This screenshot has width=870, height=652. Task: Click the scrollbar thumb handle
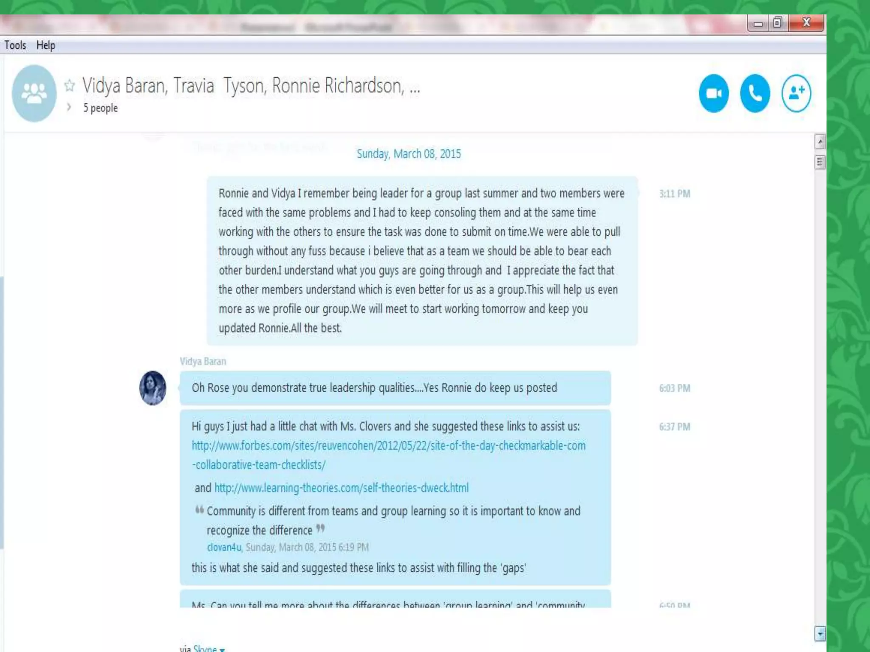[820, 162]
